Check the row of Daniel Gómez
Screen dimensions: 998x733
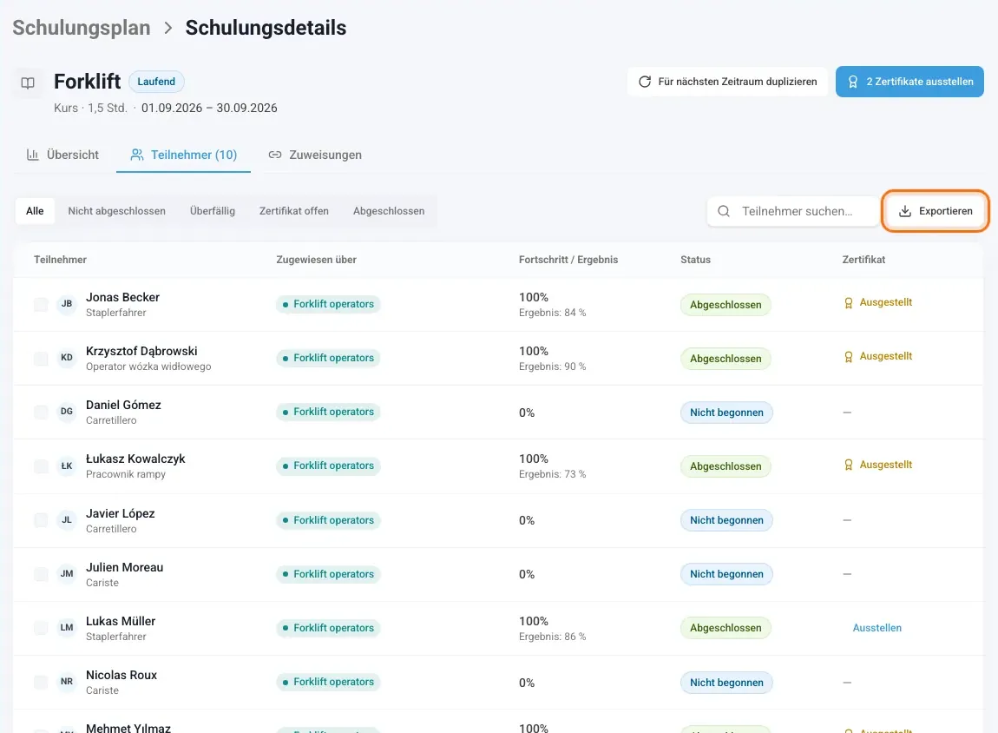pyautogui.click(x=41, y=412)
